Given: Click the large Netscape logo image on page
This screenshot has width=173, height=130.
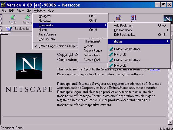Looking at the screenshot, I should (29, 66).
